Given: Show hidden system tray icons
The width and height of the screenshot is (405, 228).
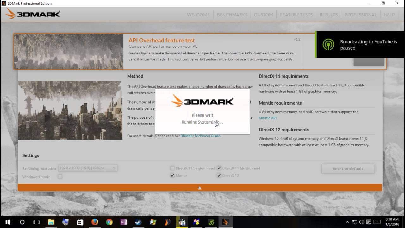Looking at the screenshot, I should (347, 222).
